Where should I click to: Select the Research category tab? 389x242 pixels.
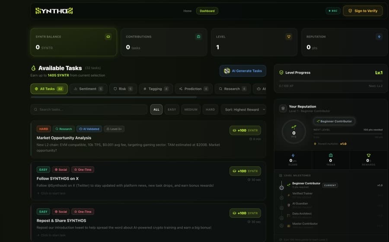(x=233, y=89)
